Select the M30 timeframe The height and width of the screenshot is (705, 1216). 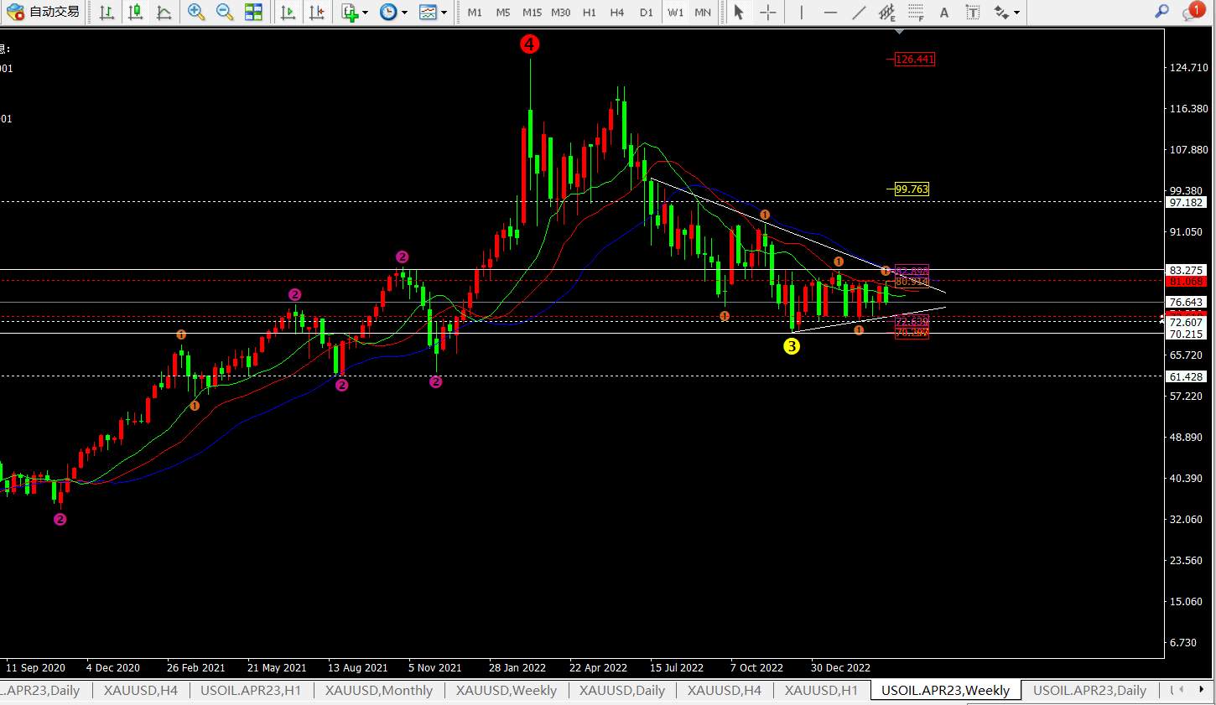(x=561, y=12)
